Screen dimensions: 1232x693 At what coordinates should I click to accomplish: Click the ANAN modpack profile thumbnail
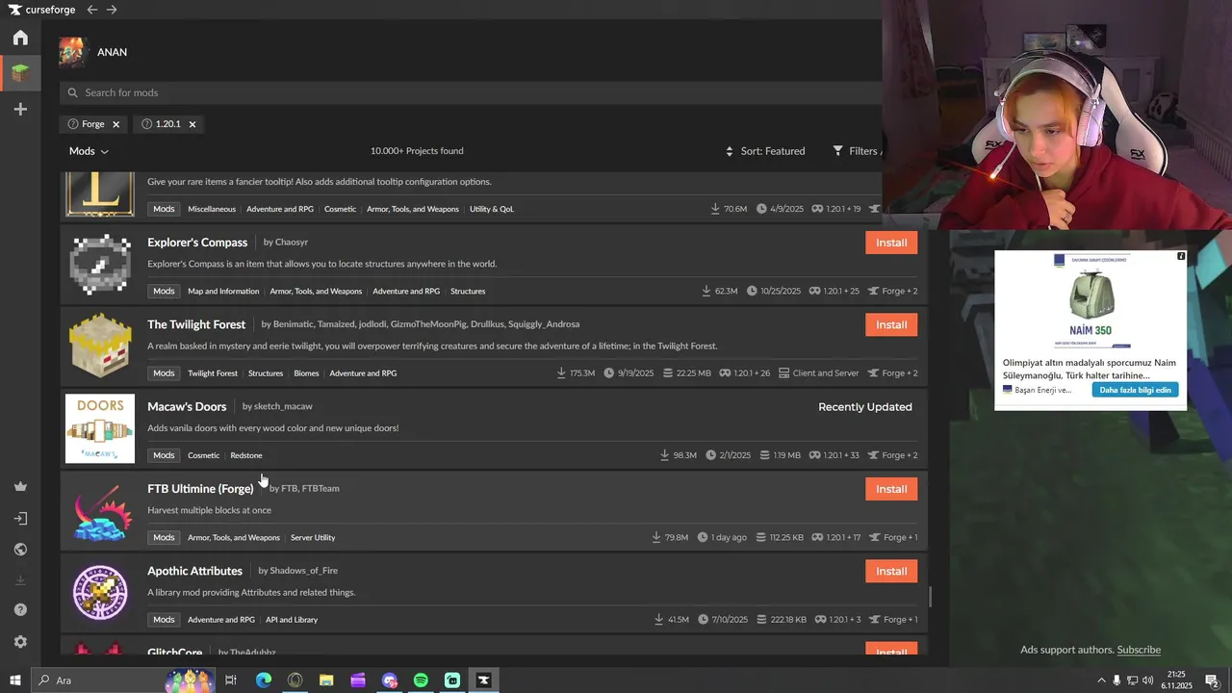tap(72, 52)
